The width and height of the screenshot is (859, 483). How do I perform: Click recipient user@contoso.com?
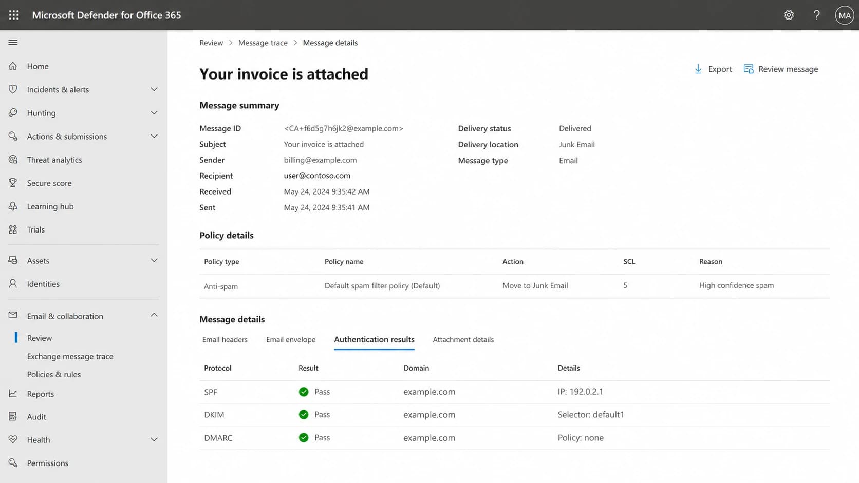point(317,176)
